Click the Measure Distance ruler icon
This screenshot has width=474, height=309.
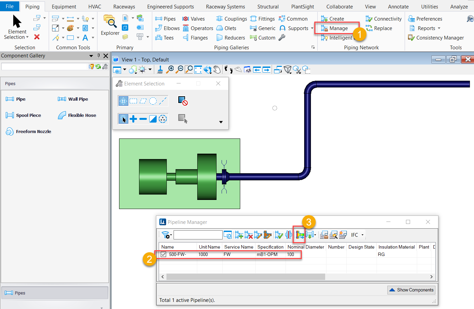click(x=70, y=19)
